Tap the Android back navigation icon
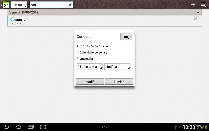Viewport: 209px width, 131px height. click(x=7, y=127)
